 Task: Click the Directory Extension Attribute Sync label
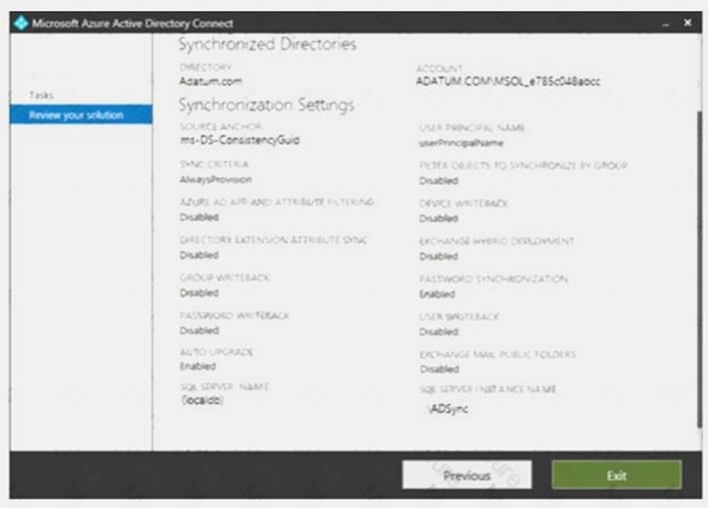coord(274,240)
